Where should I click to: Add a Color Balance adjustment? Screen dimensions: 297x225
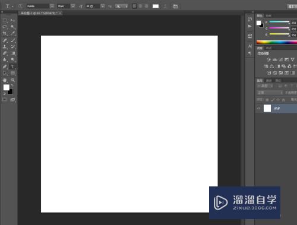tap(272, 66)
